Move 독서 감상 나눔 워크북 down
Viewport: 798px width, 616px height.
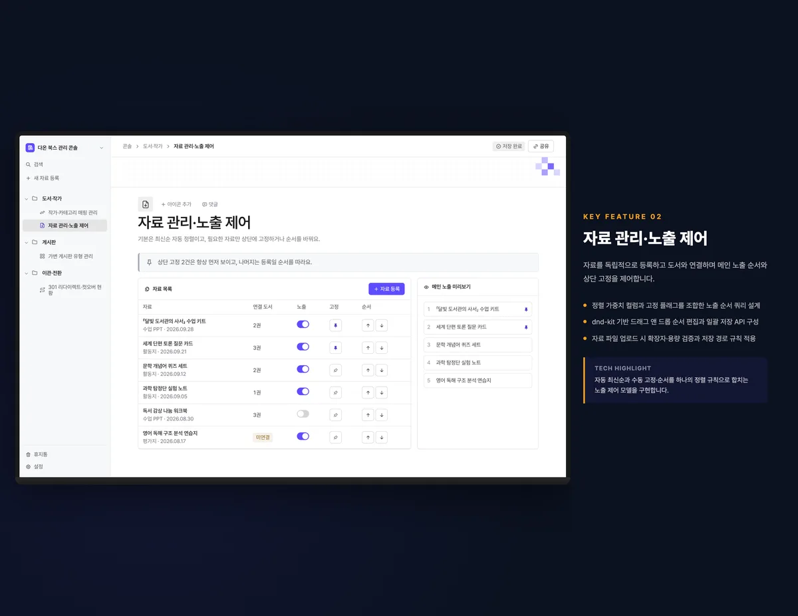tap(381, 415)
